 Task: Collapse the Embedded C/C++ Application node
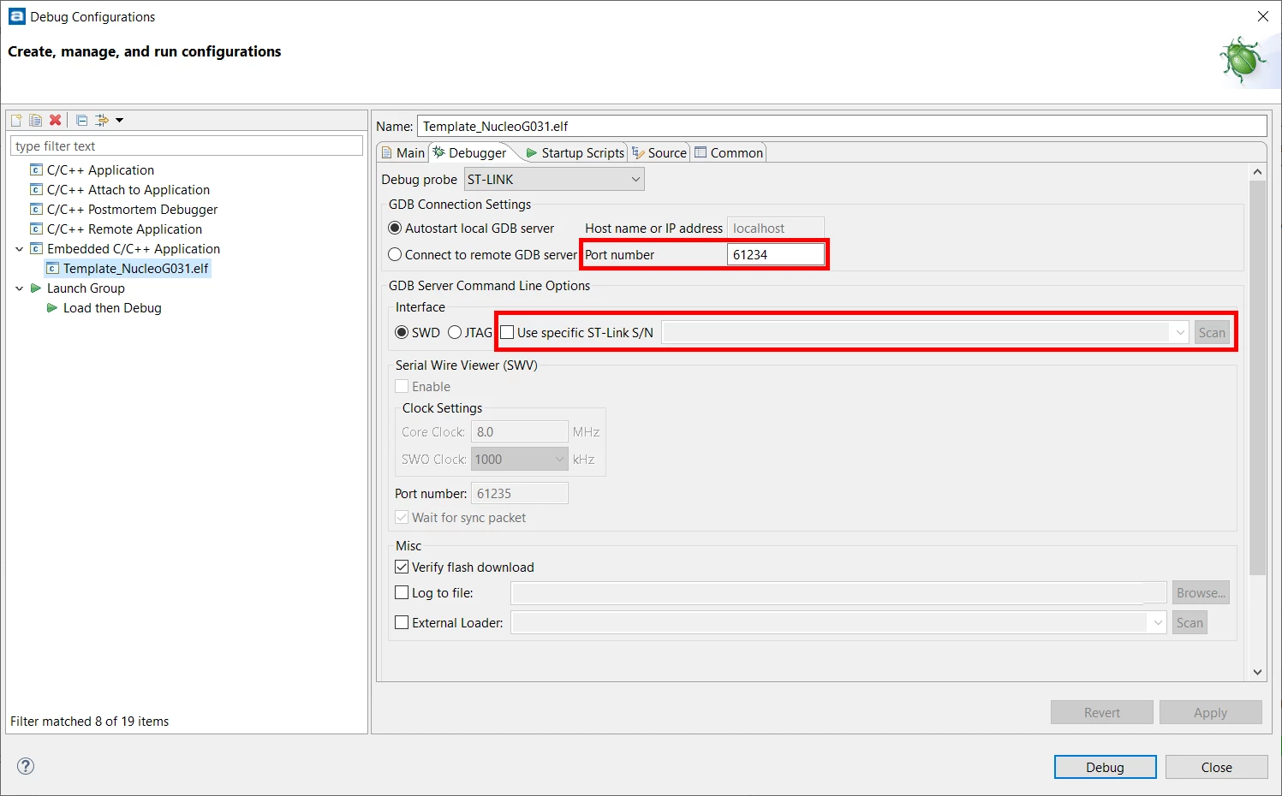pos(19,249)
